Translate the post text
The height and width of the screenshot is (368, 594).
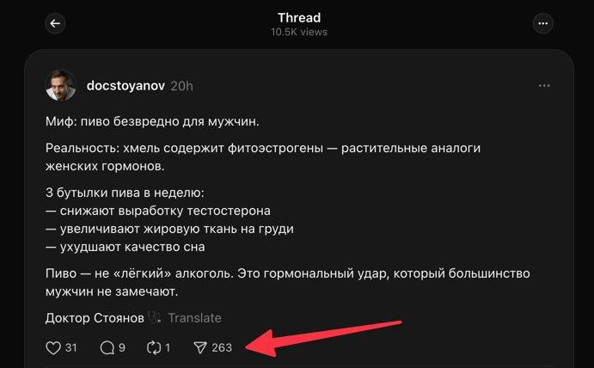coord(195,317)
